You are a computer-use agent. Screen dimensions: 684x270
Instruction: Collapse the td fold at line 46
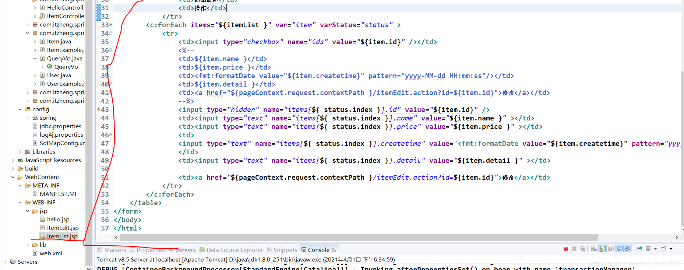point(110,135)
